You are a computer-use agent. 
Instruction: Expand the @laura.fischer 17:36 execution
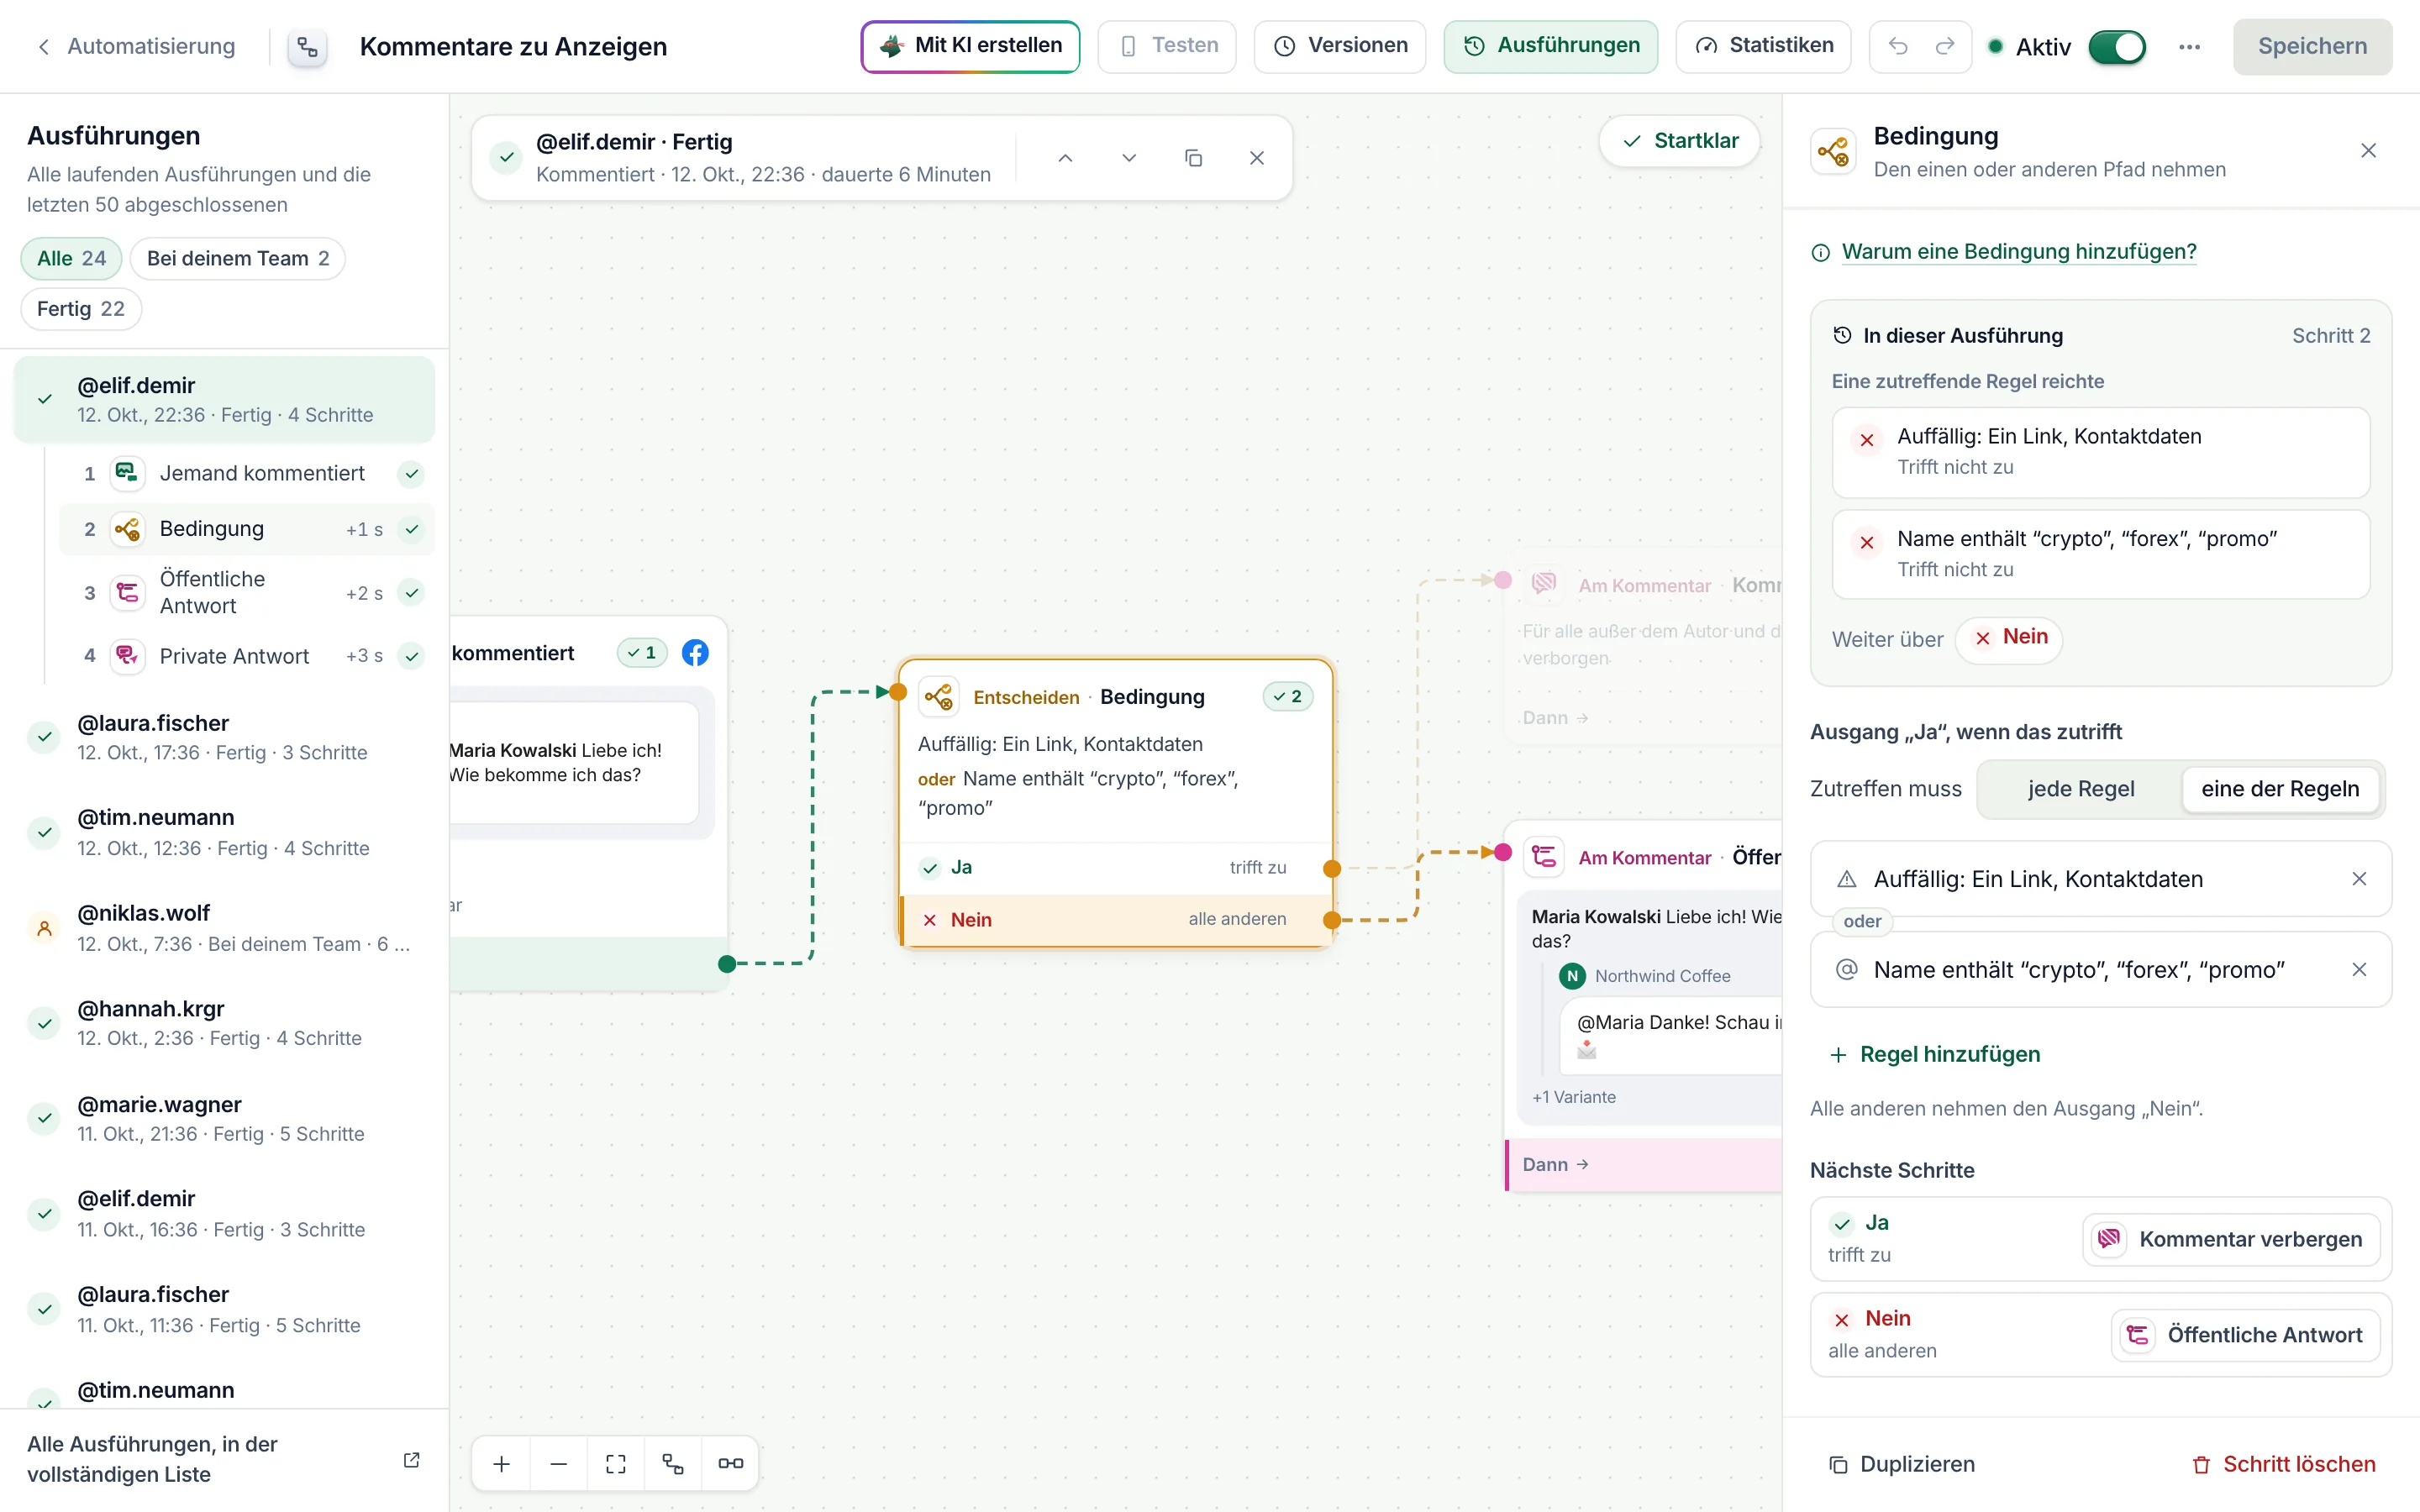224,737
